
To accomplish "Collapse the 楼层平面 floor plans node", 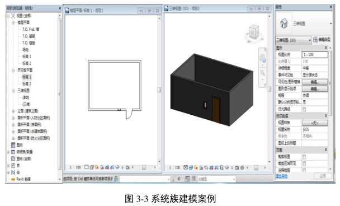I will pos(13,22).
